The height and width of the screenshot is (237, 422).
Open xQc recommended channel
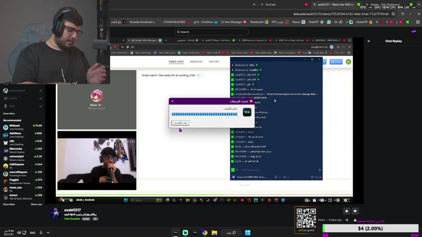[22, 143]
